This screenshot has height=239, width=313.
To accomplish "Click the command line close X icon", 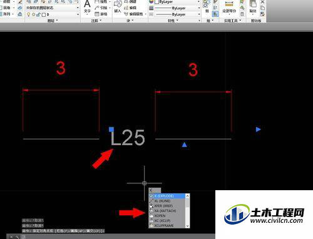I will (x=11, y=237).
